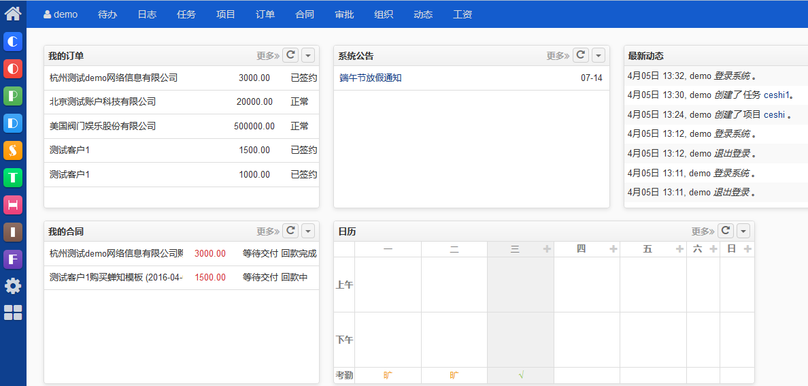Image resolution: width=808 pixels, height=386 pixels.
Task: Open the green P app icon
Action: tap(13, 96)
